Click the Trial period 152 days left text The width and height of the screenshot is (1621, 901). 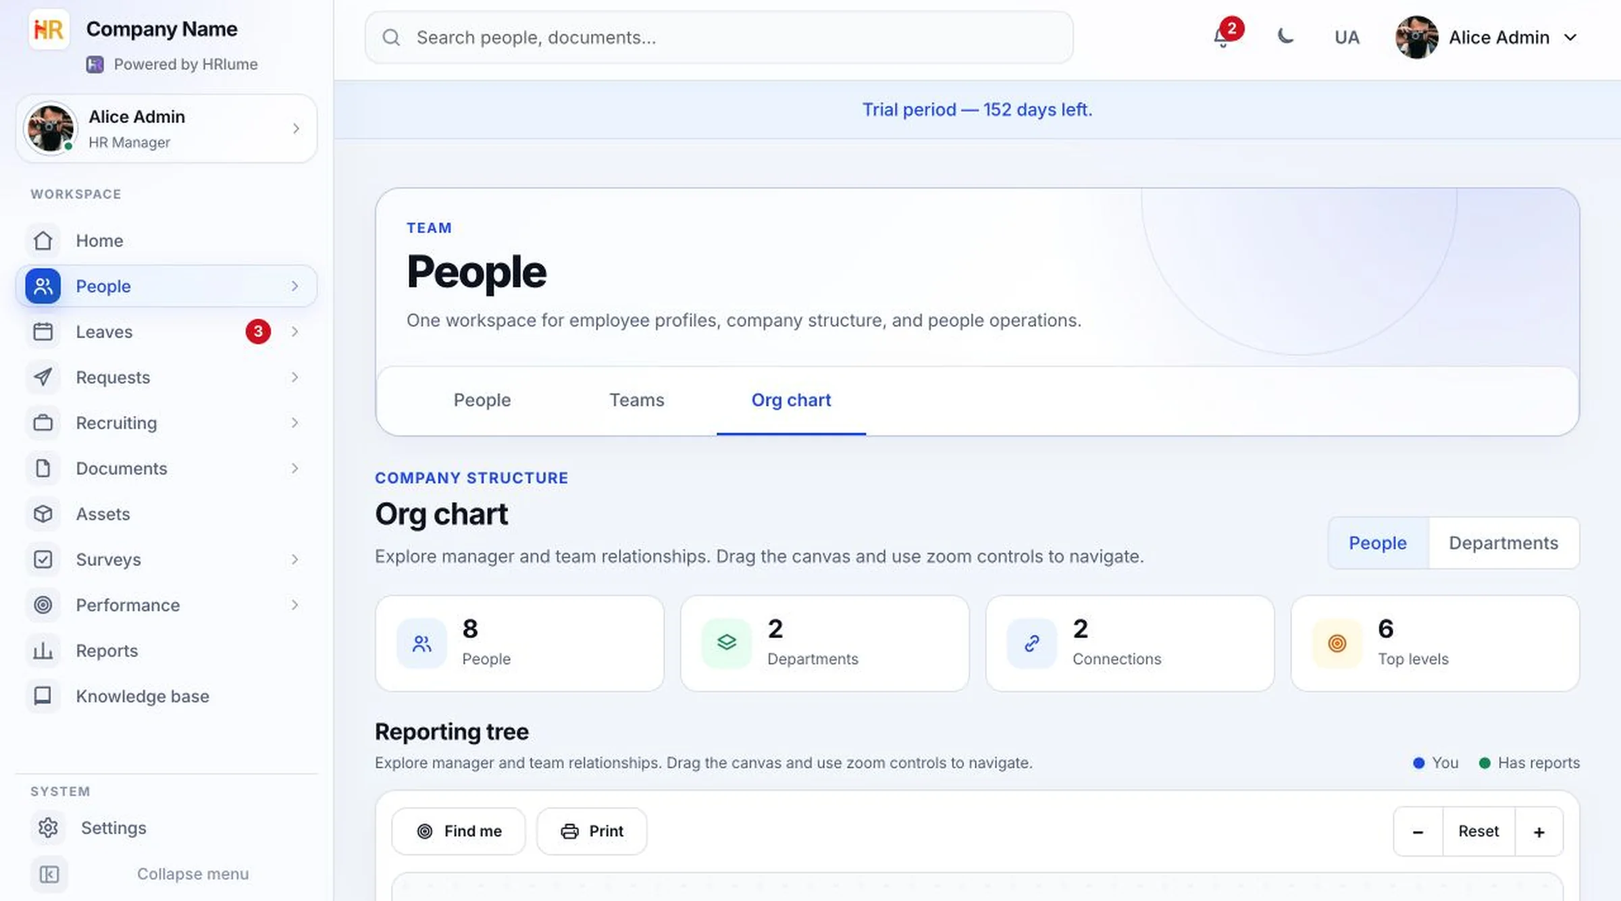(x=977, y=109)
